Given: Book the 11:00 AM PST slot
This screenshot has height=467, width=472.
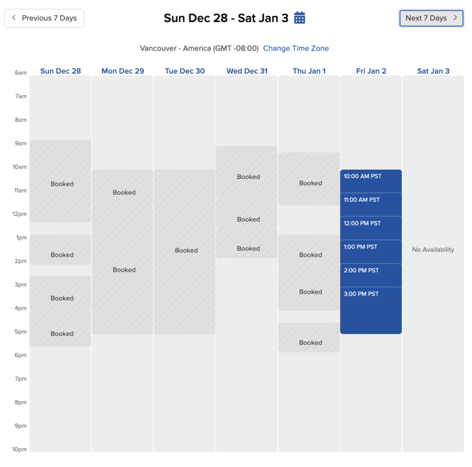Looking at the screenshot, I should tap(371, 204).
